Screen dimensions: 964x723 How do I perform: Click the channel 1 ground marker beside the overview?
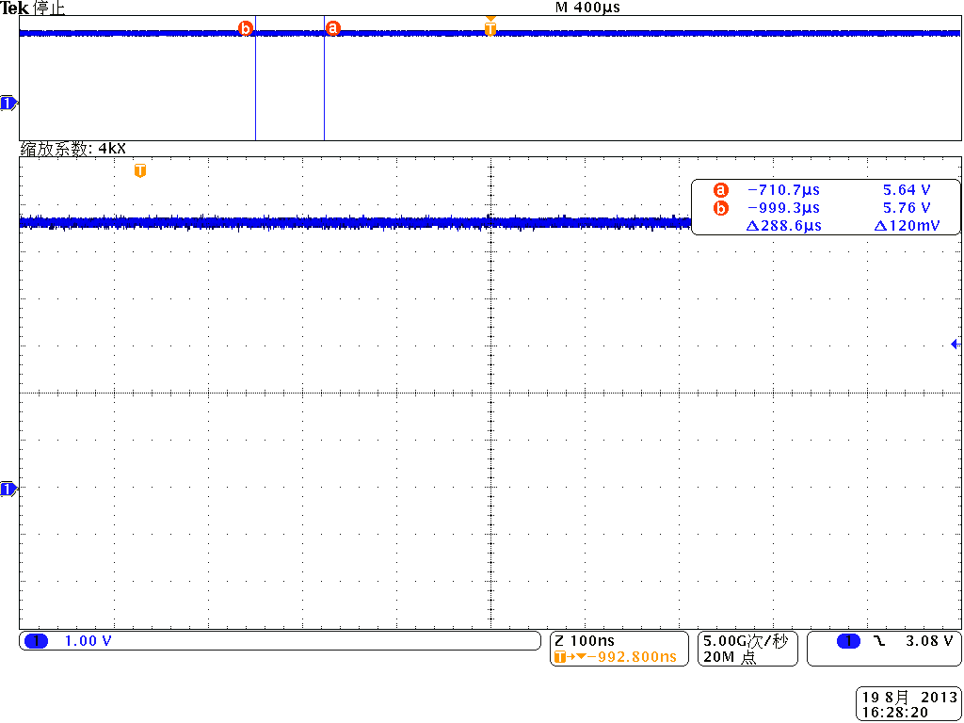pos(8,104)
